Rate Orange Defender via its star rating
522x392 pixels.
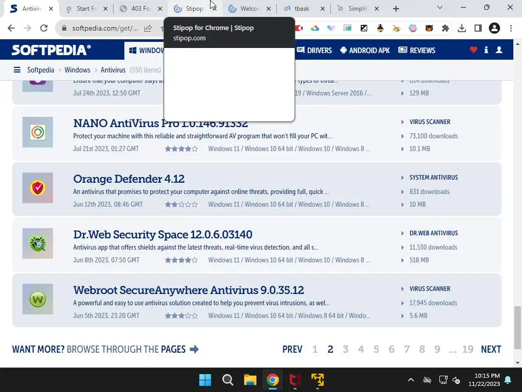(181, 204)
